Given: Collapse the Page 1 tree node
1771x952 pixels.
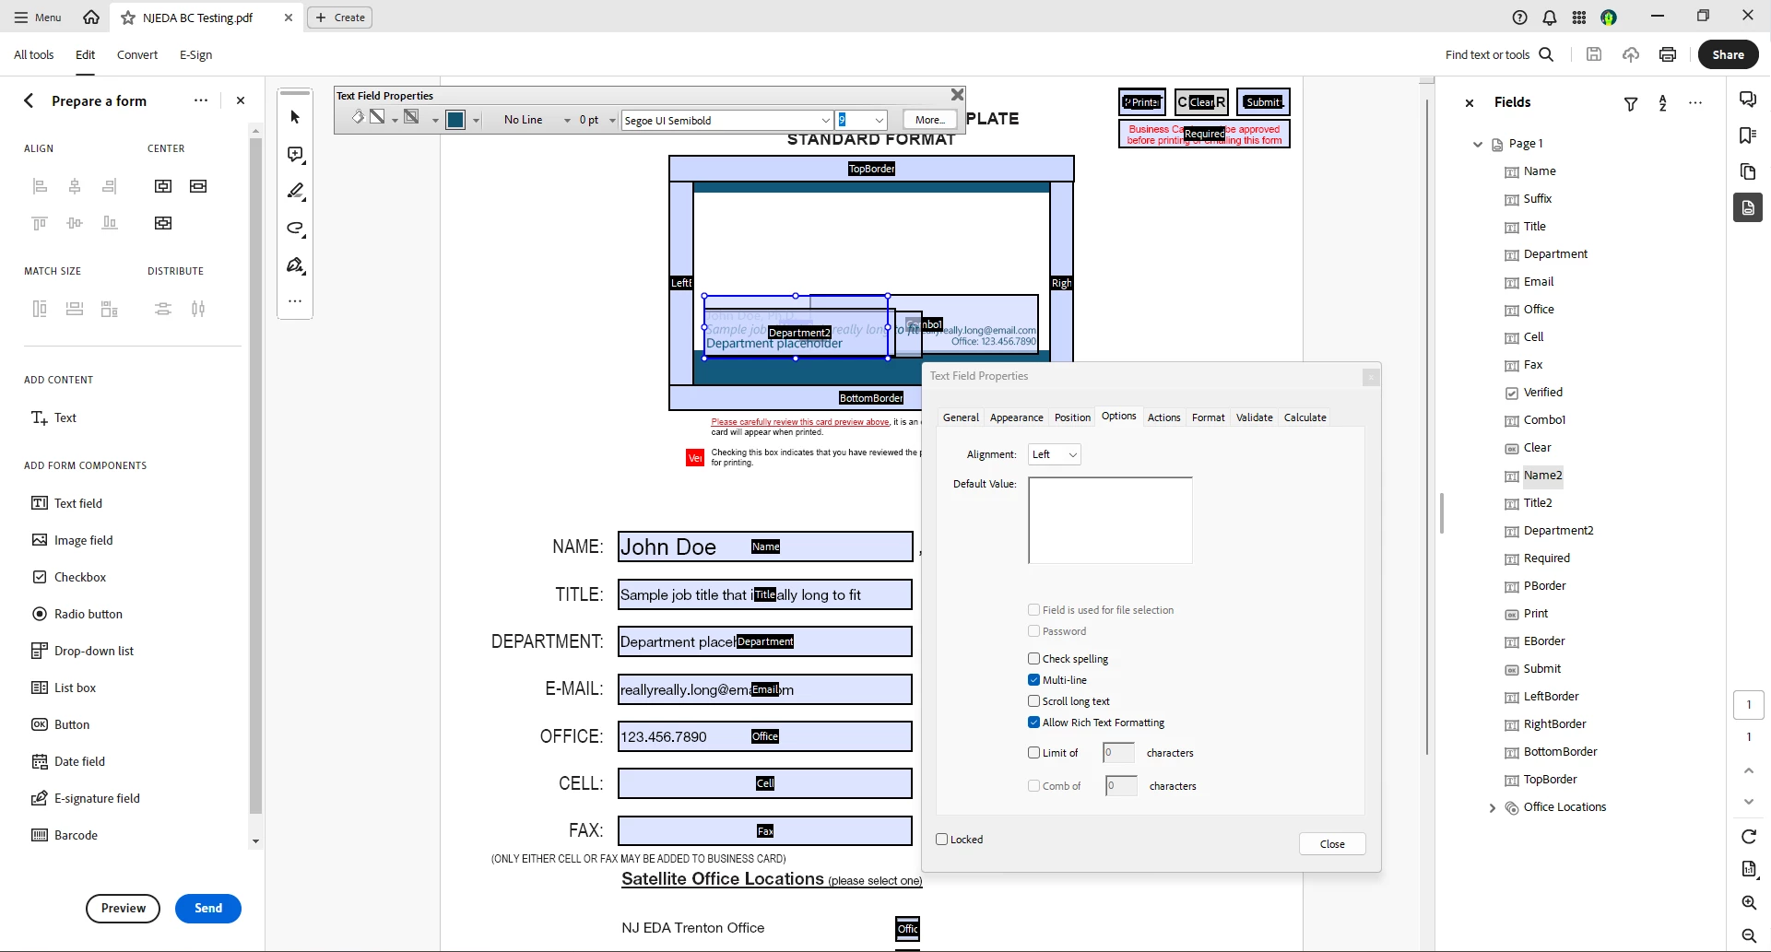Looking at the screenshot, I should (x=1478, y=144).
